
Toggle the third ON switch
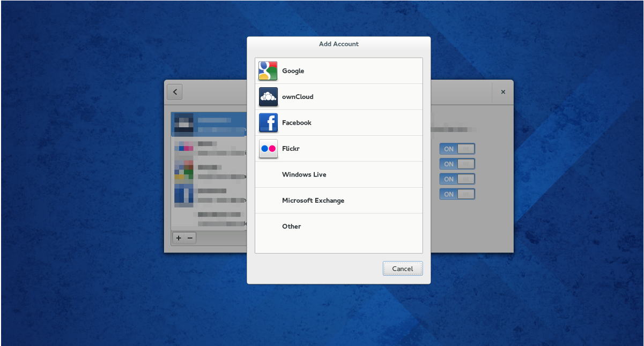[x=457, y=179]
